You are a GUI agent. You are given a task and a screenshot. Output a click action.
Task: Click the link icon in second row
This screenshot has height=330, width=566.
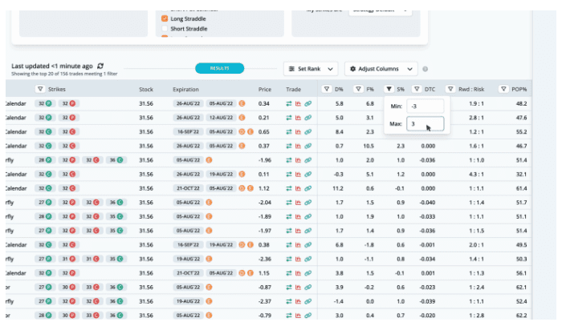tap(308, 118)
